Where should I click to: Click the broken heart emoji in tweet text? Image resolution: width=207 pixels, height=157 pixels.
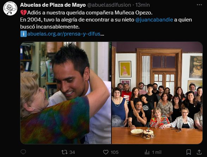coord(24,13)
